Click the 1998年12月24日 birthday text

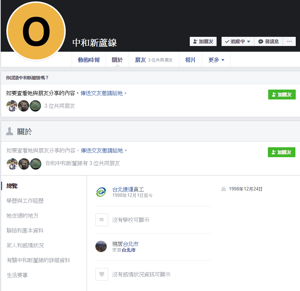click(246, 189)
